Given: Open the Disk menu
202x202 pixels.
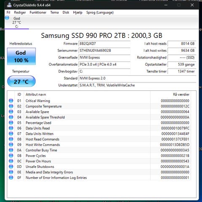Looking at the screenshot, I should click(66, 12).
